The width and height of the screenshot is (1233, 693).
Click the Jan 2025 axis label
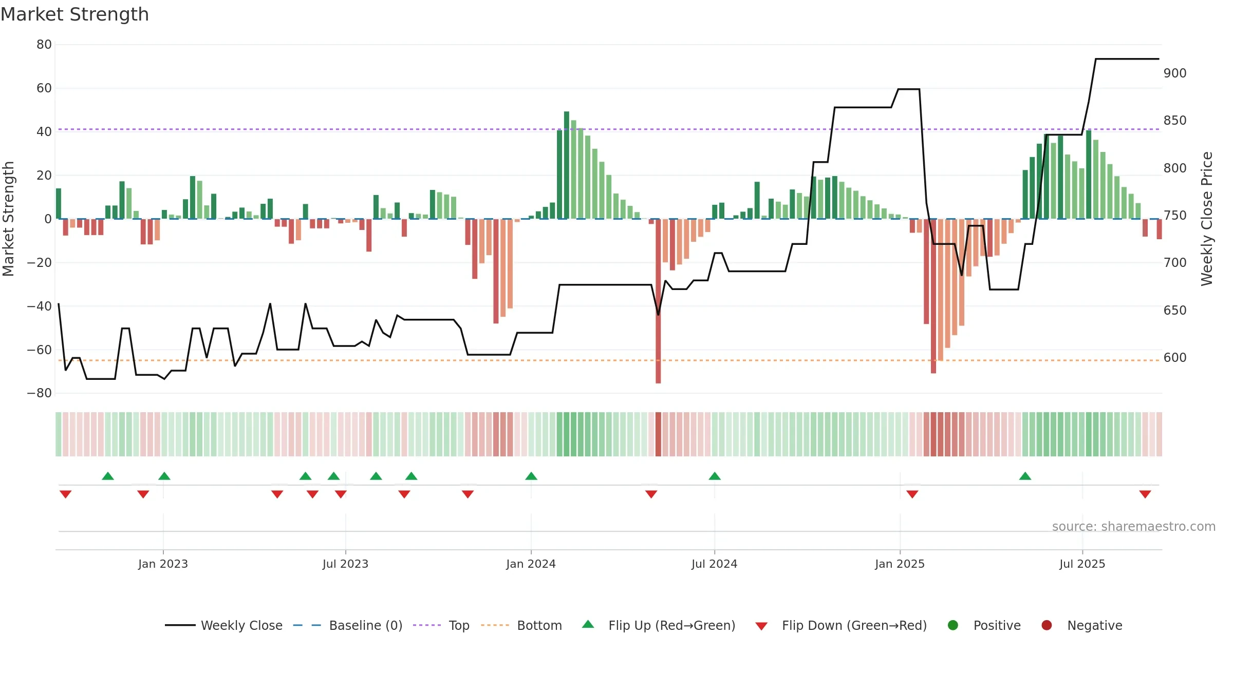point(900,564)
